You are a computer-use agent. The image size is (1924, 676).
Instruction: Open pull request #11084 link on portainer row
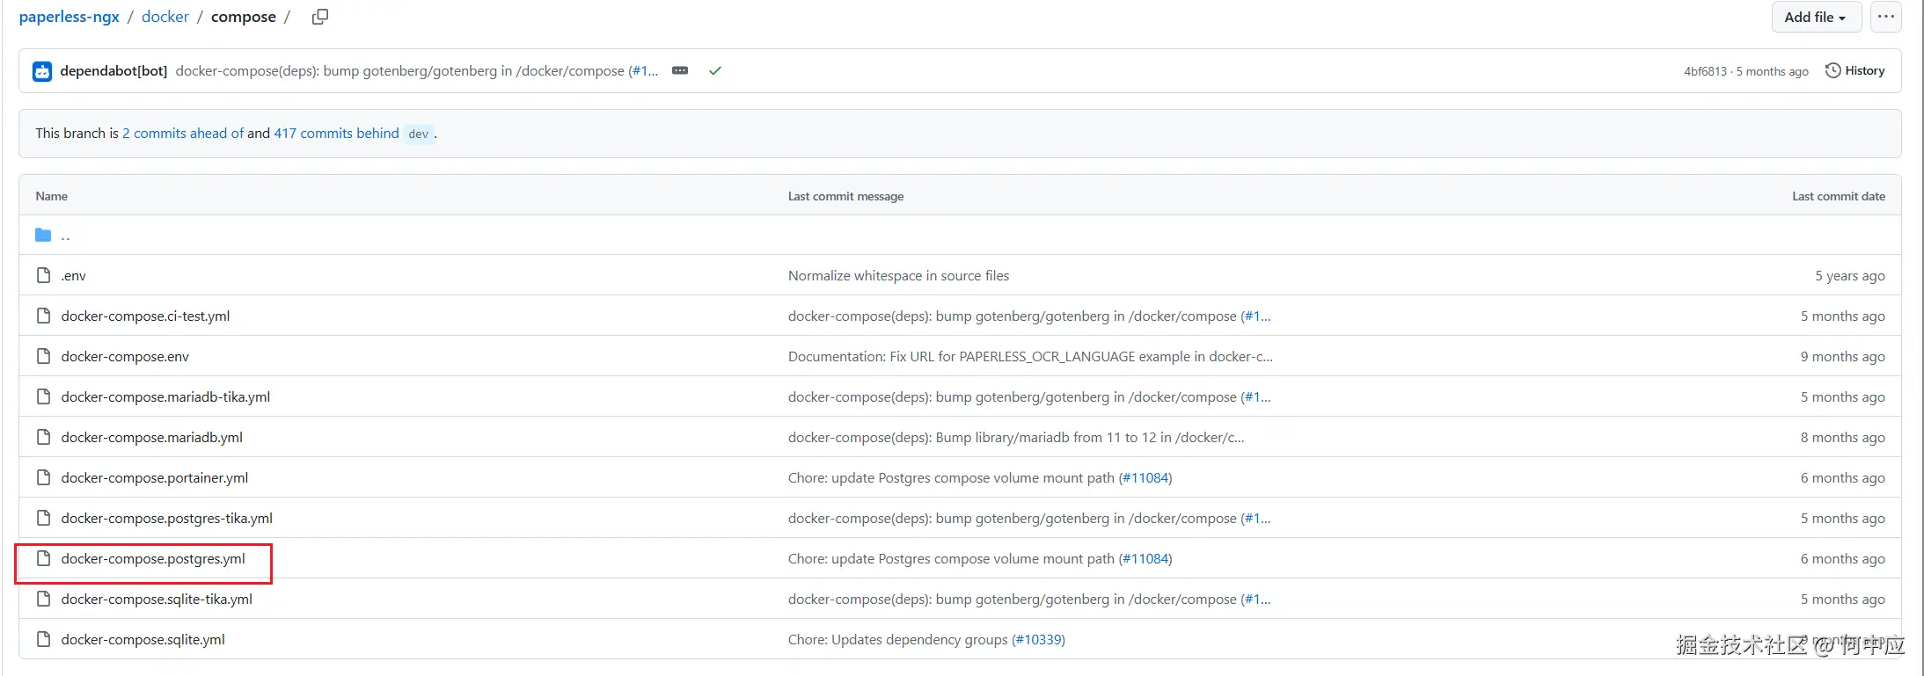(1145, 477)
